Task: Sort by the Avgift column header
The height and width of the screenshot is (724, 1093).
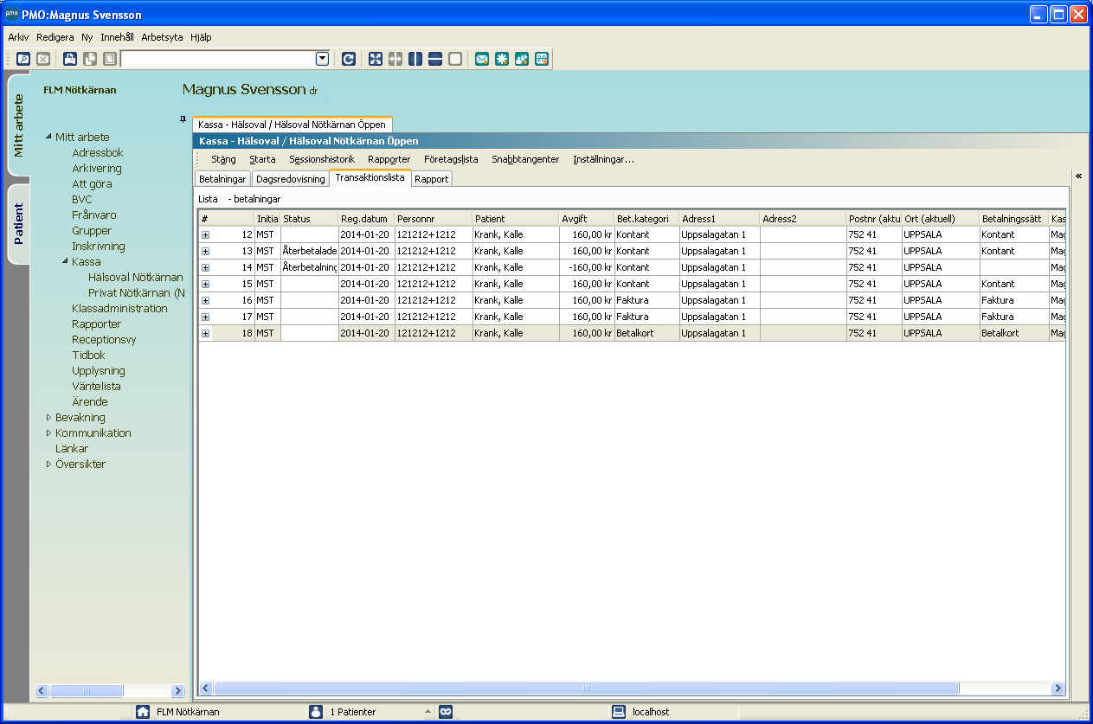Action: [586, 219]
